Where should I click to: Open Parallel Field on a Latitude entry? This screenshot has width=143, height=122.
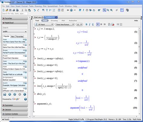(x=15, y=73)
